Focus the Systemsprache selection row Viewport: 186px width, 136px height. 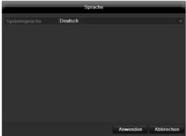pos(94,21)
